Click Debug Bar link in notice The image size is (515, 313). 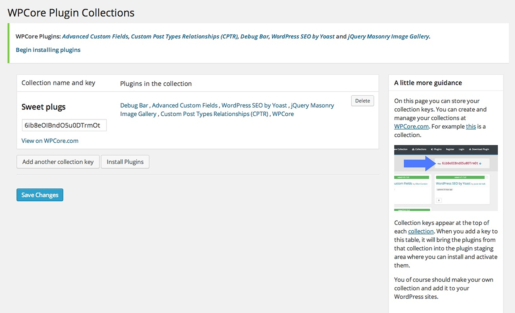[254, 36]
